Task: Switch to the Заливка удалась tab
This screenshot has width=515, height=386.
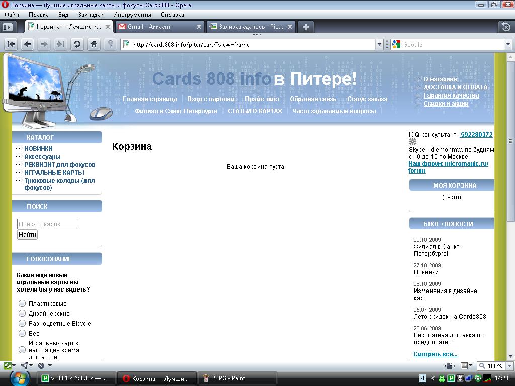Action: pyautogui.click(x=250, y=27)
